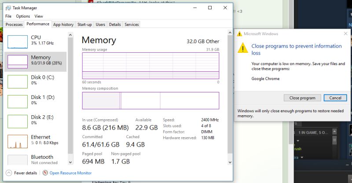
Task: Switch to the Users tab
Action: [100, 25]
